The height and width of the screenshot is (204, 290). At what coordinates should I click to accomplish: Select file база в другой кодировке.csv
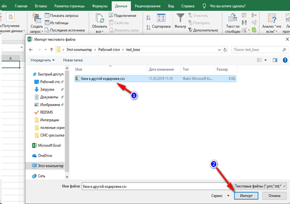click(155, 79)
